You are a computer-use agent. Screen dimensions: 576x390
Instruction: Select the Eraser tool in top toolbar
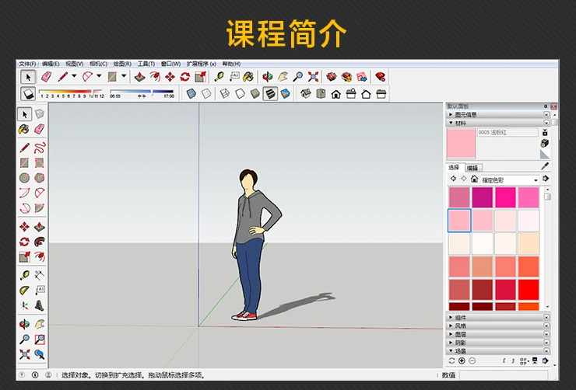click(x=46, y=77)
